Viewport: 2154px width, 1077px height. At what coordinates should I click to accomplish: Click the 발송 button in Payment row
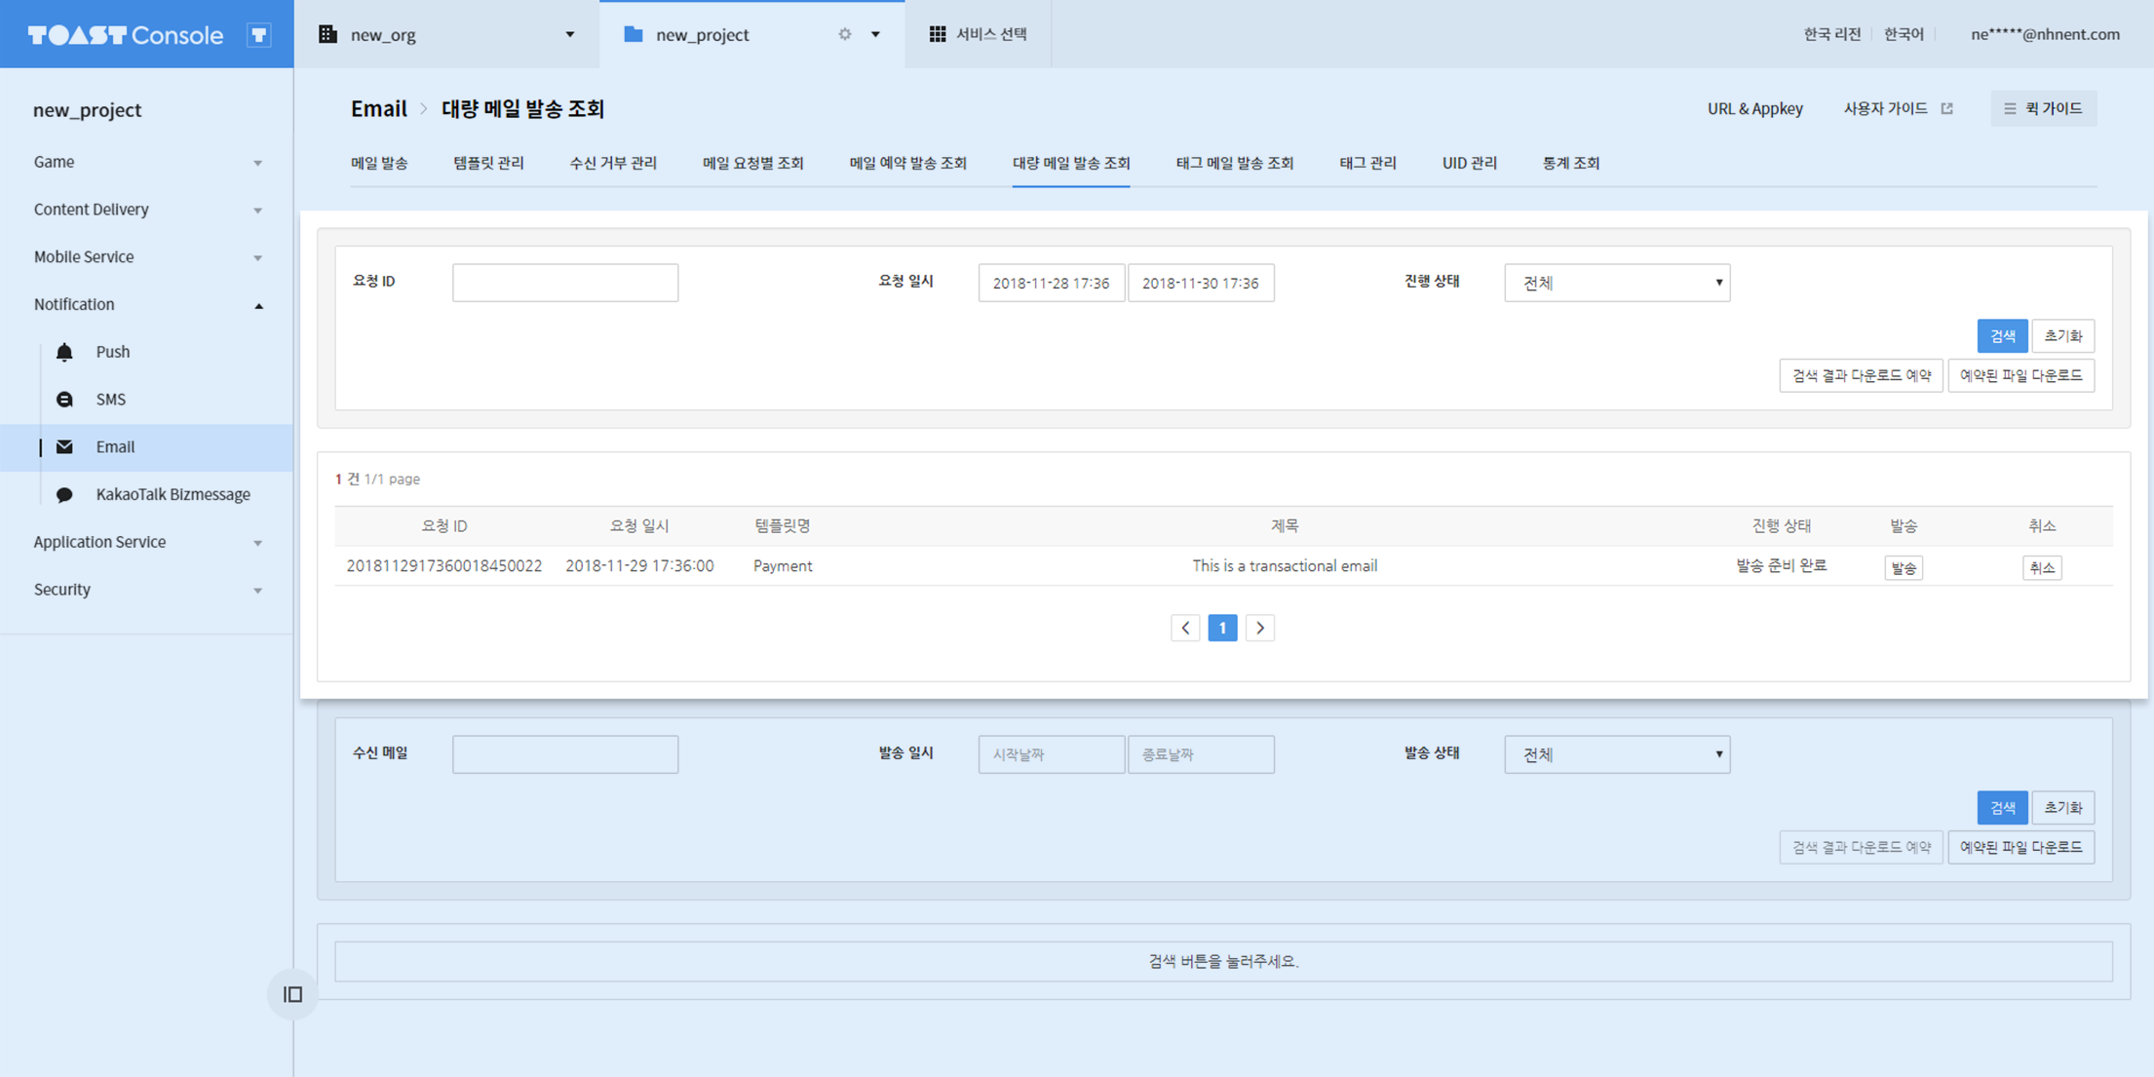(x=1904, y=568)
